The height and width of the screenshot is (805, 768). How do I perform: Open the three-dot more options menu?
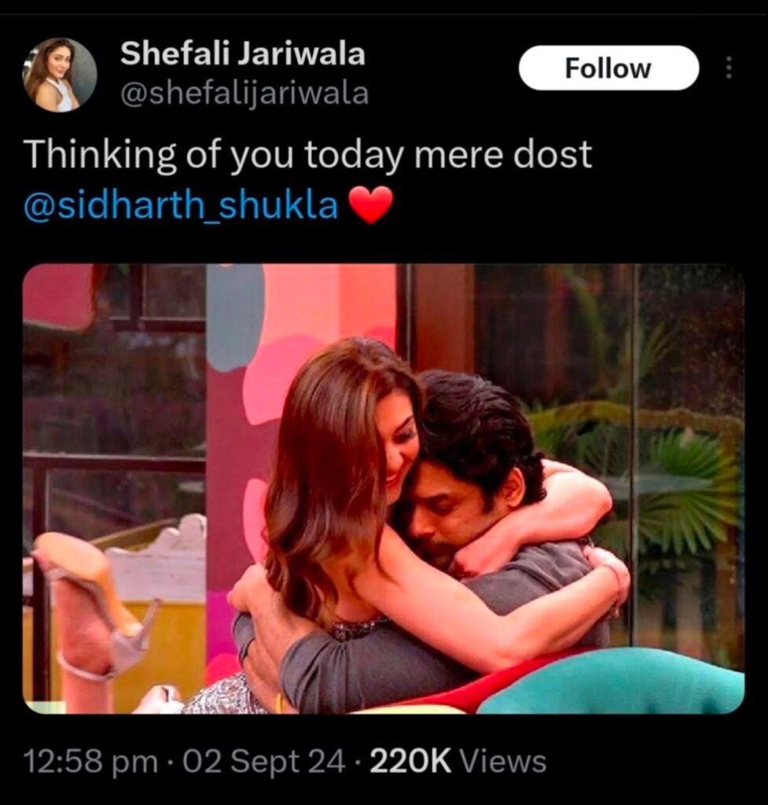pos(728,68)
